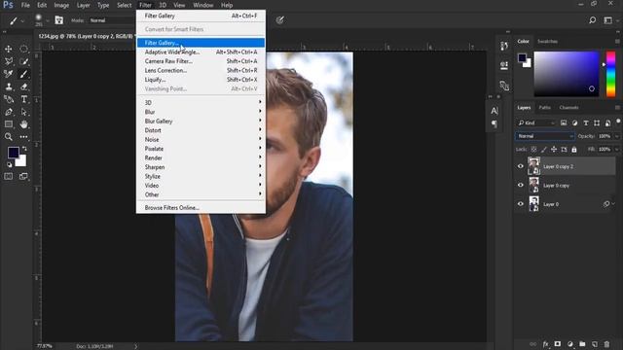Open the Layer menu
Image resolution: width=623 pixels, height=350 pixels.
click(83, 5)
